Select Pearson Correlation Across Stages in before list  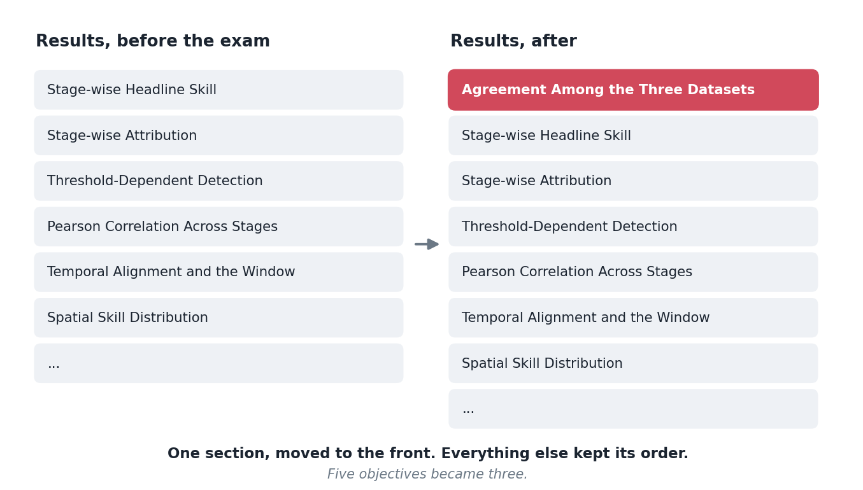point(218,227)
